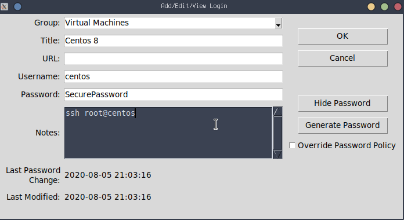Focus the Title field containing Centos 8
The height and width of the screenshot is (220, 404).
173,41
